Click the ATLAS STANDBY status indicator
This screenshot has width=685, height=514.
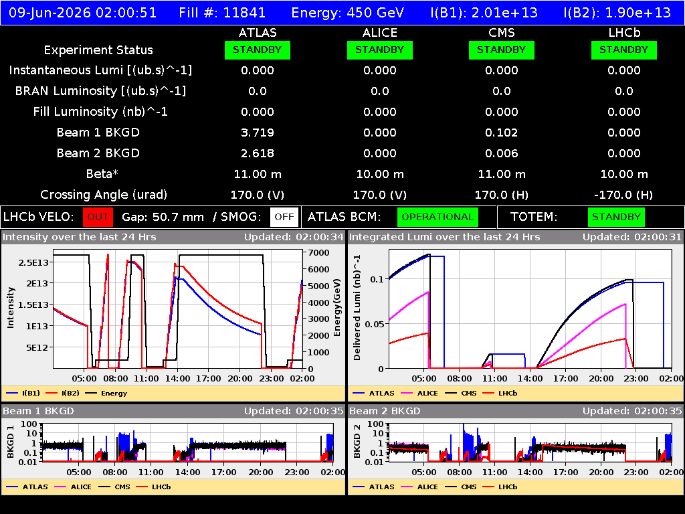[x=258, y=50]
